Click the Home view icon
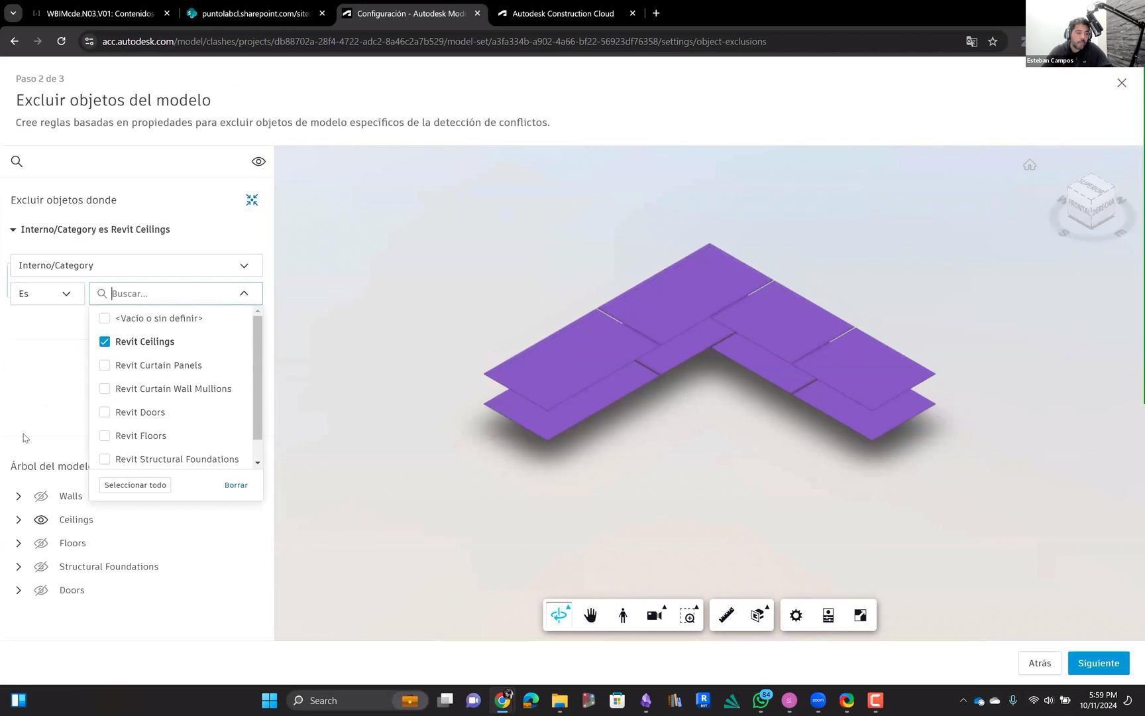1145x716 pixels. pyautogui.click(x=1029, y=165)
